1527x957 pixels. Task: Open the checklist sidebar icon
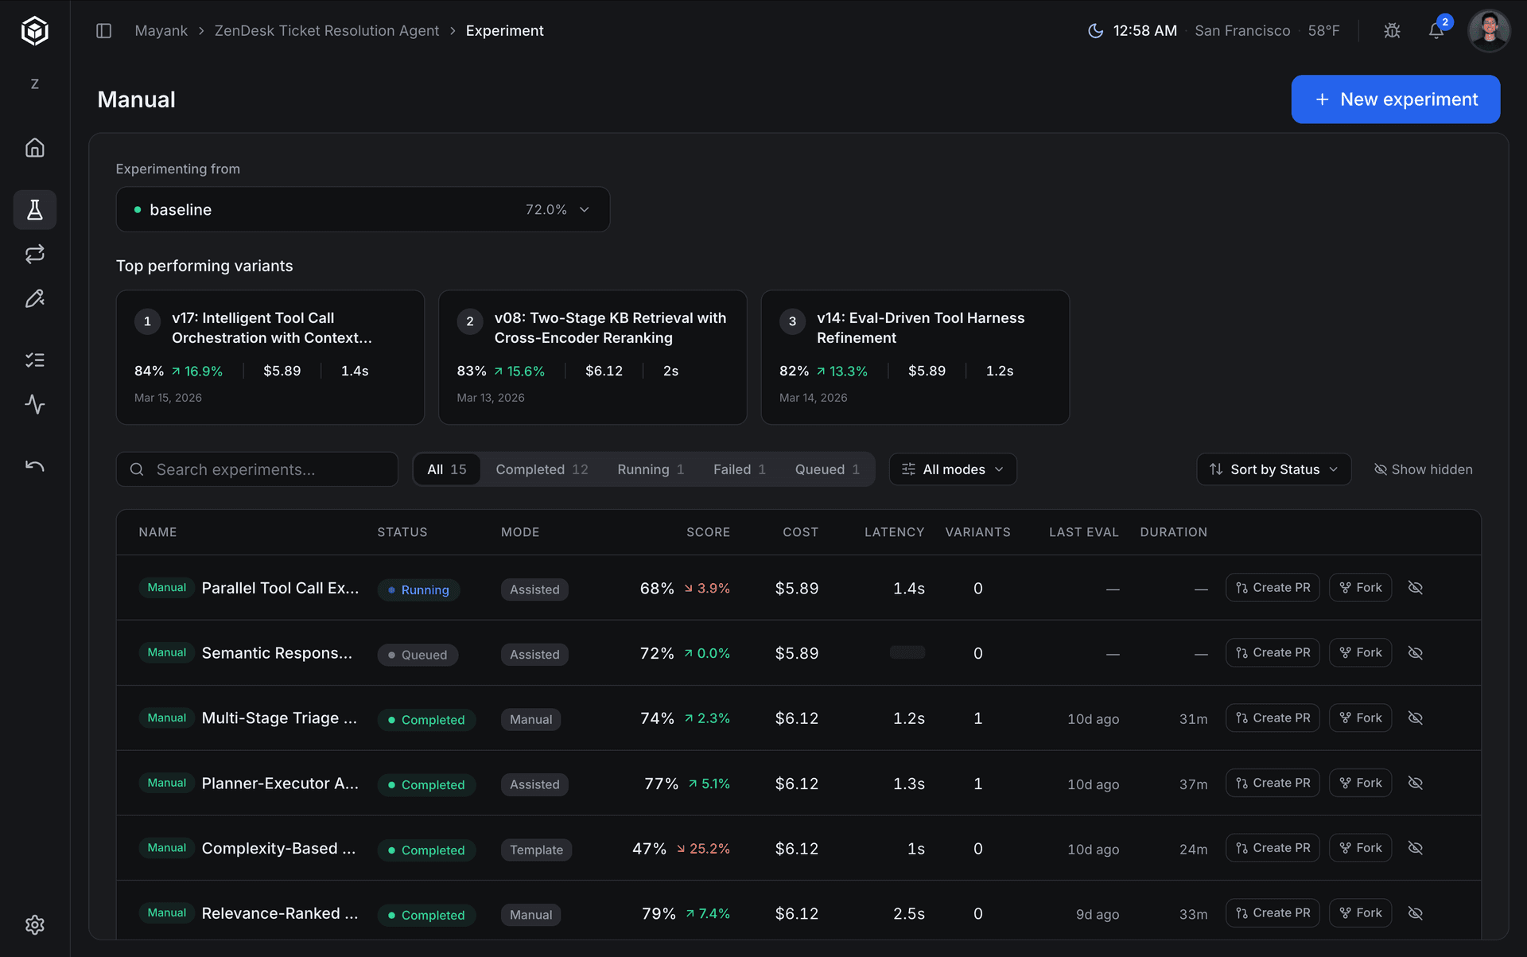(x=34, y=360)
